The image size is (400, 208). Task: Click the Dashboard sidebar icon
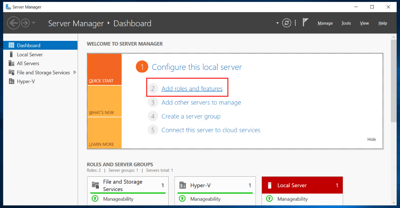[11, 45]
